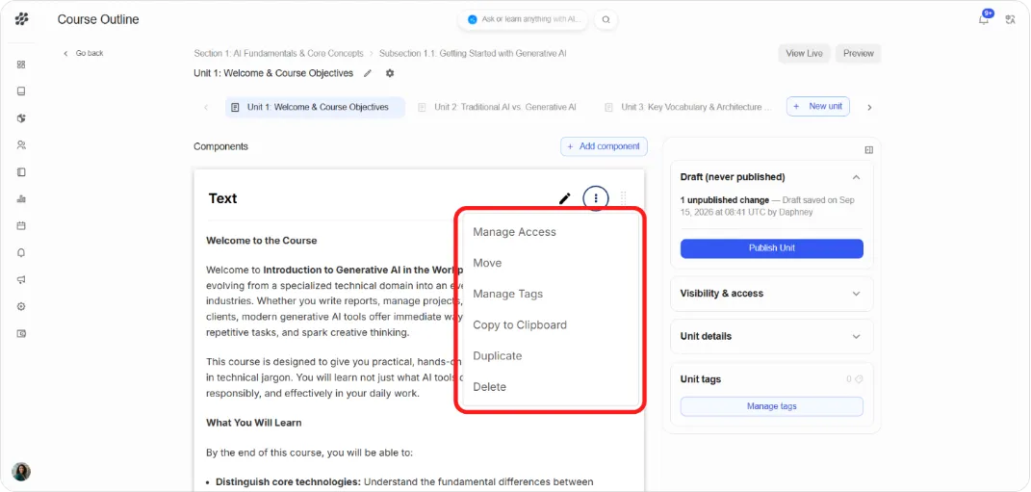The width and height of the screenshot is (1031, 492).
Task: Open the calendar icon in the sidebar
Action: [x=21, y=225]
